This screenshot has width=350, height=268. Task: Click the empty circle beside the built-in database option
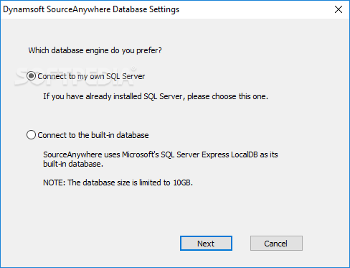pyautogui.click(x=31, y=135)
